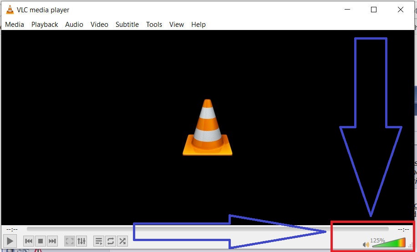Minimize the VLC window
This screenshot has height=252, width=417.
347,10
